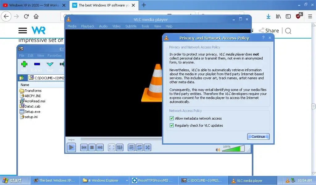The image size is (316, 185).
Task: Select the Transforms folder in 7-Zip
Action: 31,91
